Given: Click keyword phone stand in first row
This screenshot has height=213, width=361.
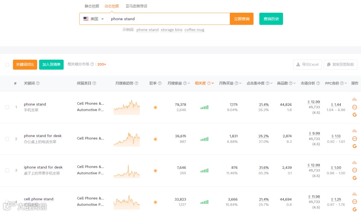Looking at the screenshot, I should click(x=35, y=104).
